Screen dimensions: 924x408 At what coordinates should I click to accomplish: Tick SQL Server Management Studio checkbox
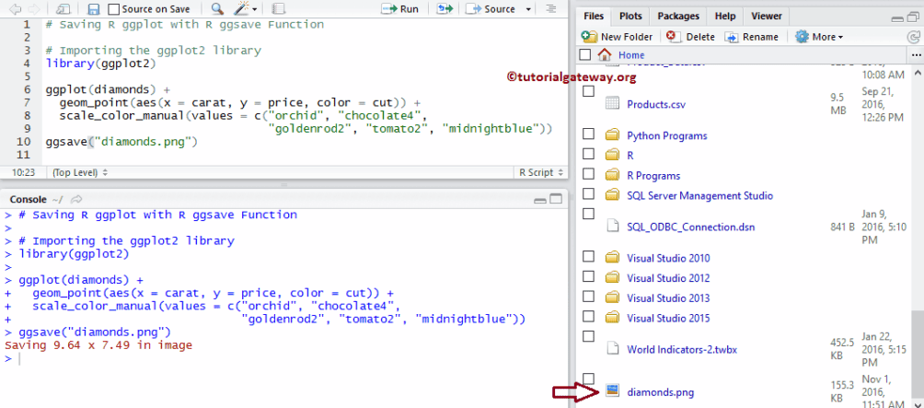588,193
